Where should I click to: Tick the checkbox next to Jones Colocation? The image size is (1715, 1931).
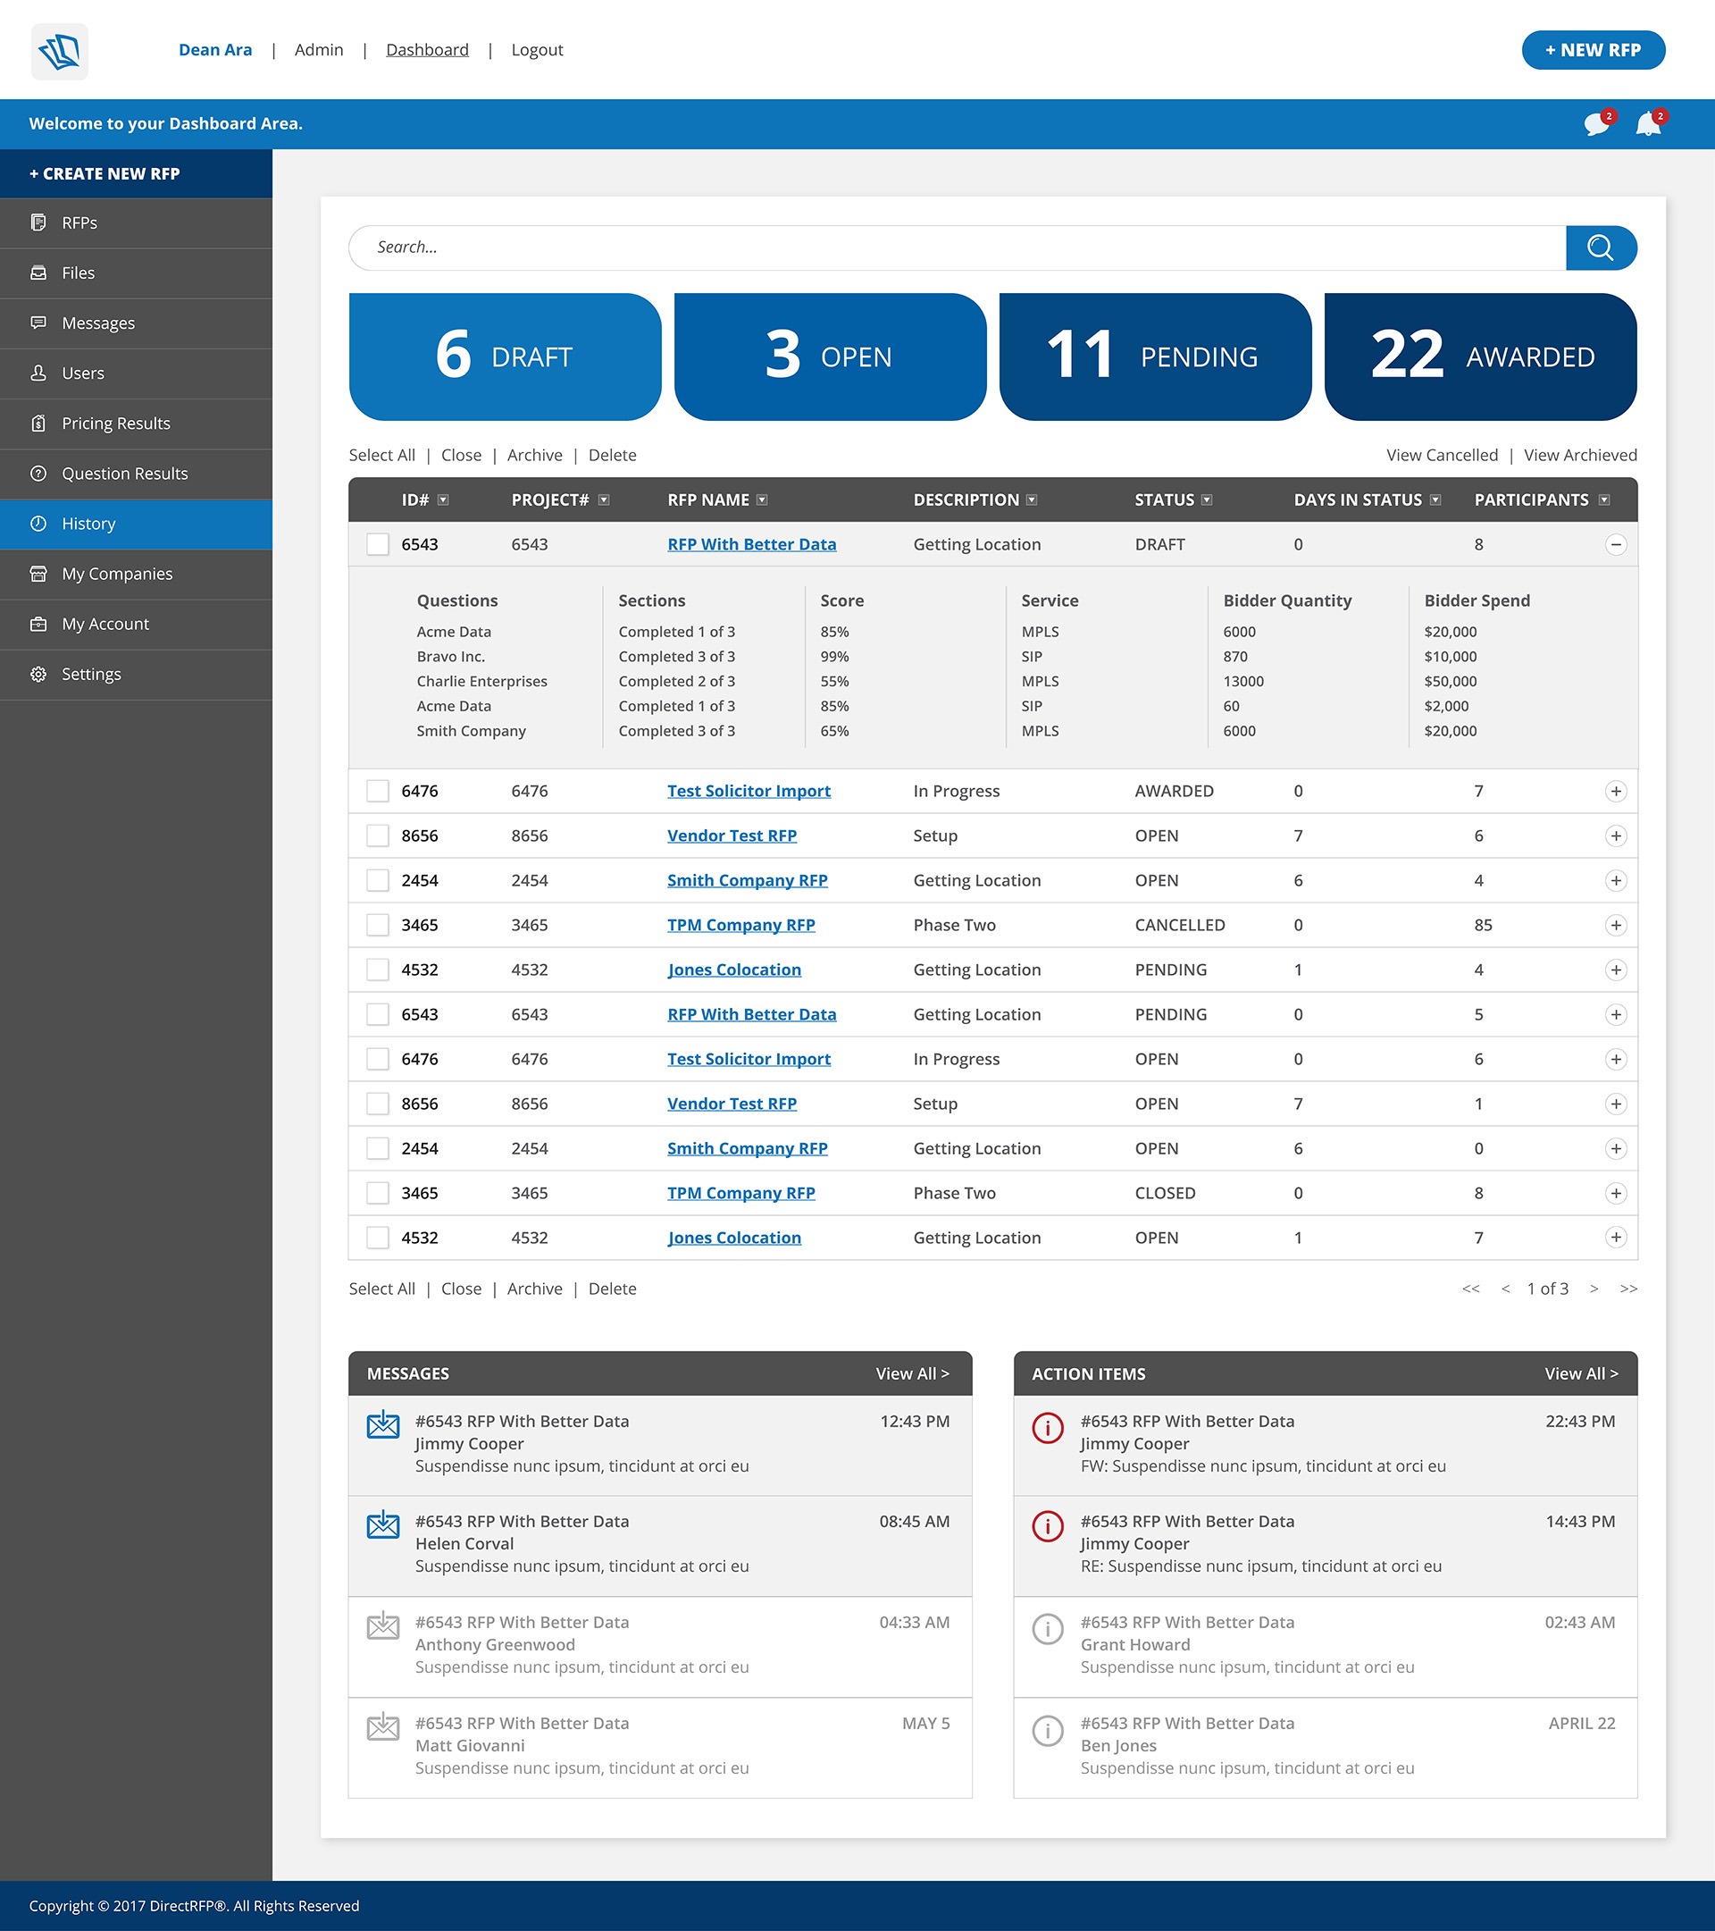click(378, 970)
